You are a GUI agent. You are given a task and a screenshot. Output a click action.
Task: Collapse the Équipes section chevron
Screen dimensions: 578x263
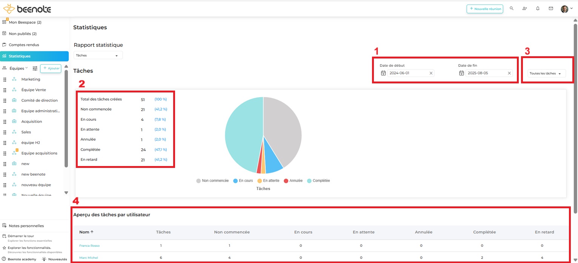[x=26, y=68]
